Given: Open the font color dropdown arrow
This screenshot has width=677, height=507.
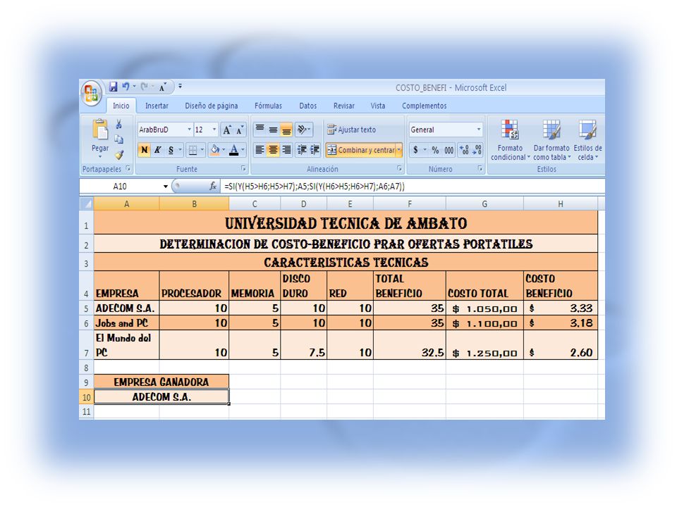Looking at the screenshot, I should coord(243,150).
